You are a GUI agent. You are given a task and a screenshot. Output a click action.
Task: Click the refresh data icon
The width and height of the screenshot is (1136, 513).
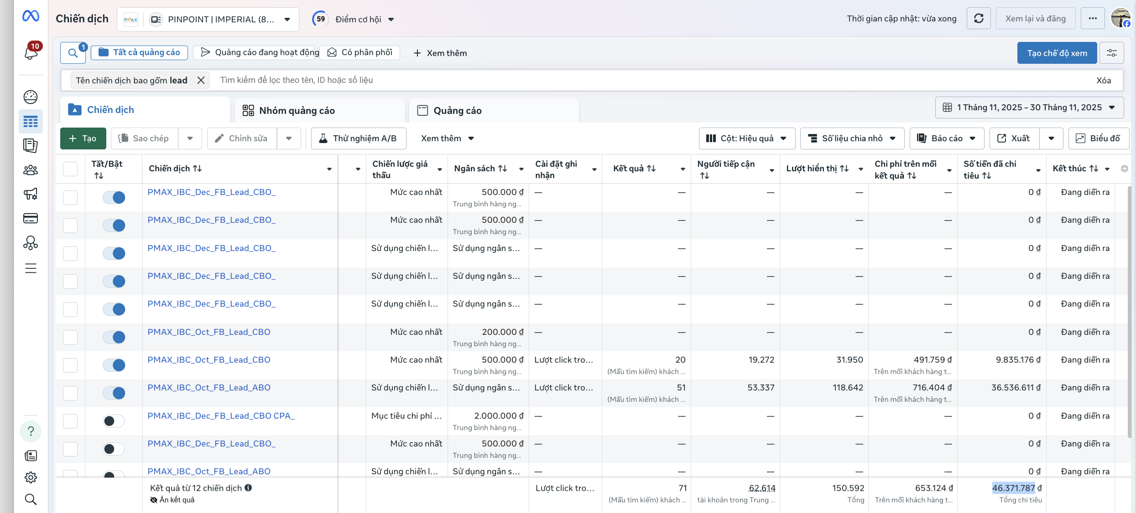979,19
